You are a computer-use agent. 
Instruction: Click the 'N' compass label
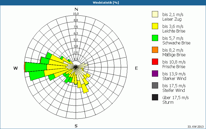[76, 9]
